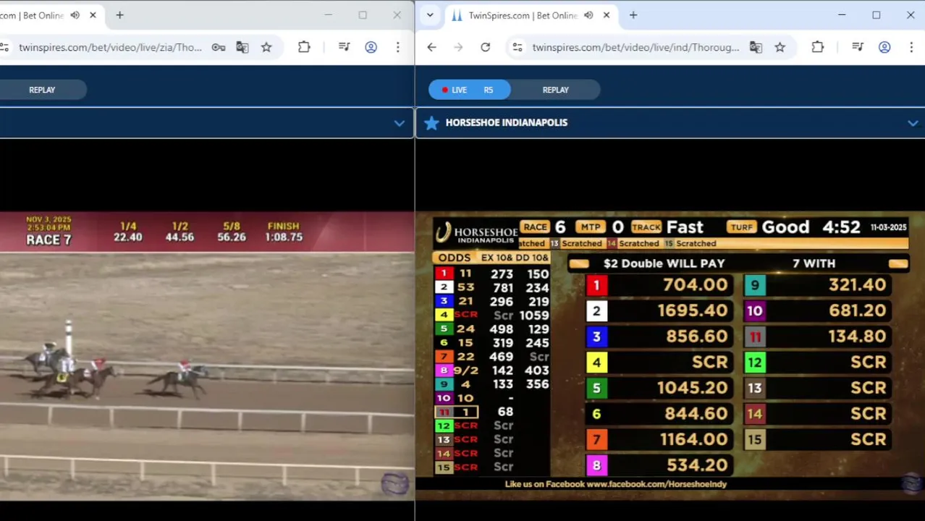This screenshot has width=925, height=521.
Task: Click double payout 134.80 for horse 11
Action: [857, 336]
